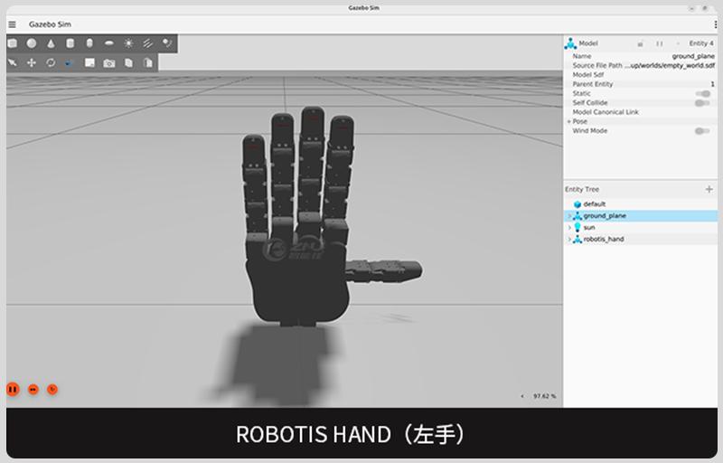Toggle the Static switch
The image size is (723, 463).
click(x=702, y=93)
